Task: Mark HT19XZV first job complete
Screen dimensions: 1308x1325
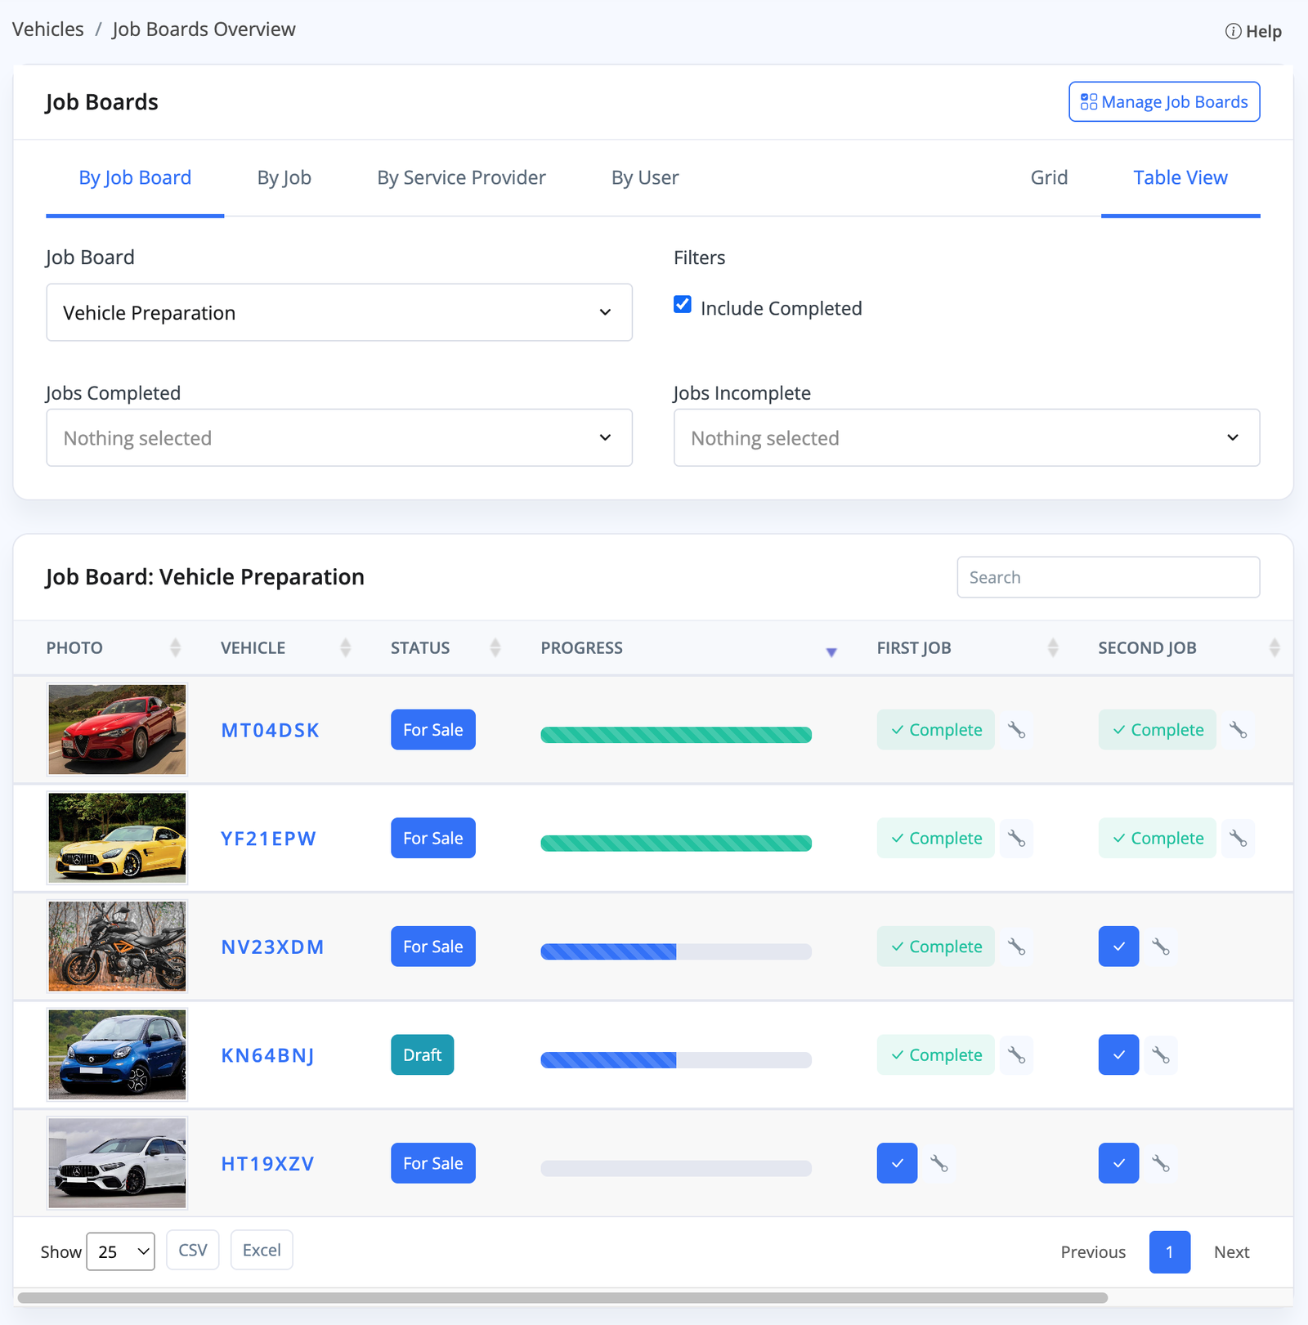Action: click(897, 1163)
